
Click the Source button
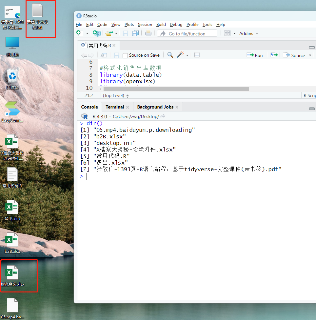click(x=294, y=55)
